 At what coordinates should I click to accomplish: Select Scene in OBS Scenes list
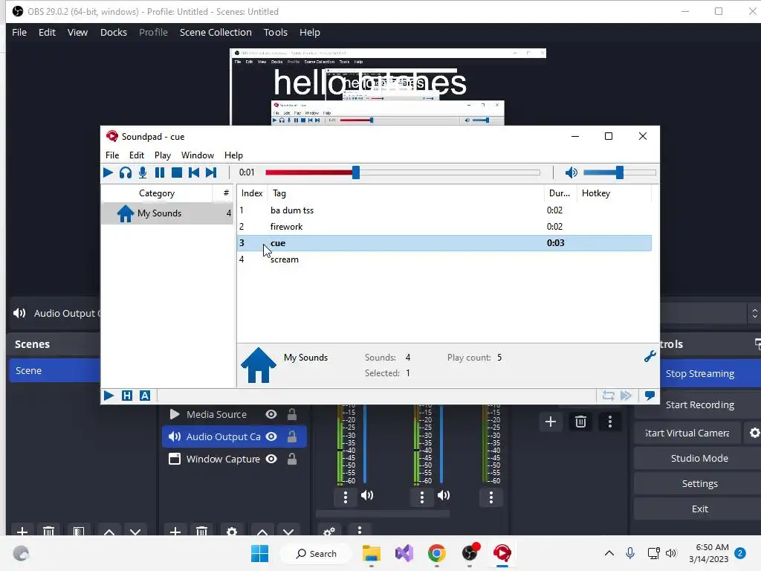pyautogui.click(x=55, y=370)
